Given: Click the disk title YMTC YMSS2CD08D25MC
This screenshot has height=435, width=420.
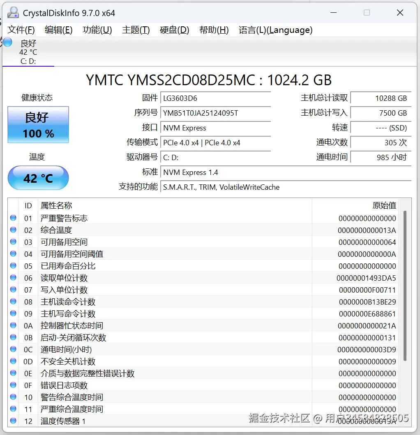Looking at the screenshot, I should [x=209, y=80].
